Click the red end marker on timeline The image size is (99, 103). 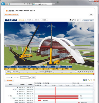(94, 74)
